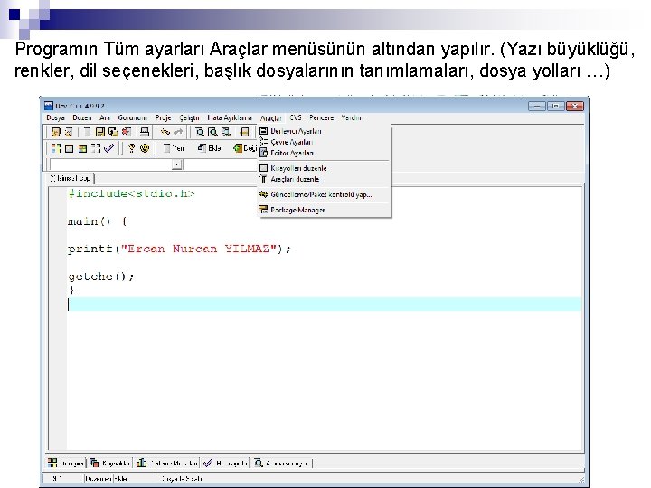Image resolution: width=651 pixels, height=488 pixels.
Task: Click the about smiley icon
Action: [145, 148]
